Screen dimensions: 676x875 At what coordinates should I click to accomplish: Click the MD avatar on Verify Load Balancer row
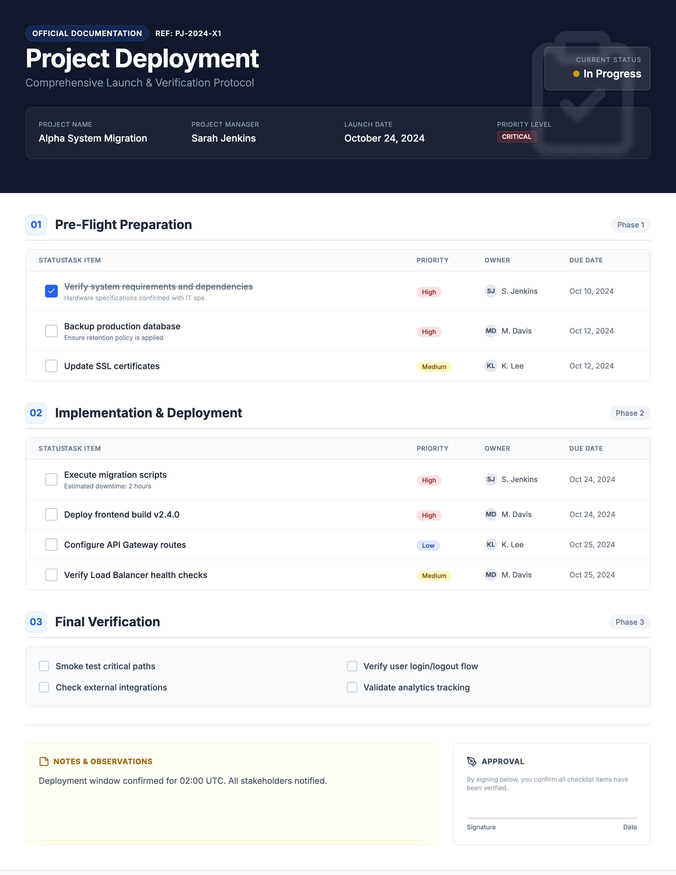(x=491, y=575)
